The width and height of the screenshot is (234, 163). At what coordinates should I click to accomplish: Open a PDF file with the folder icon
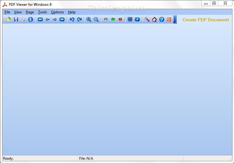pos(9,19)
